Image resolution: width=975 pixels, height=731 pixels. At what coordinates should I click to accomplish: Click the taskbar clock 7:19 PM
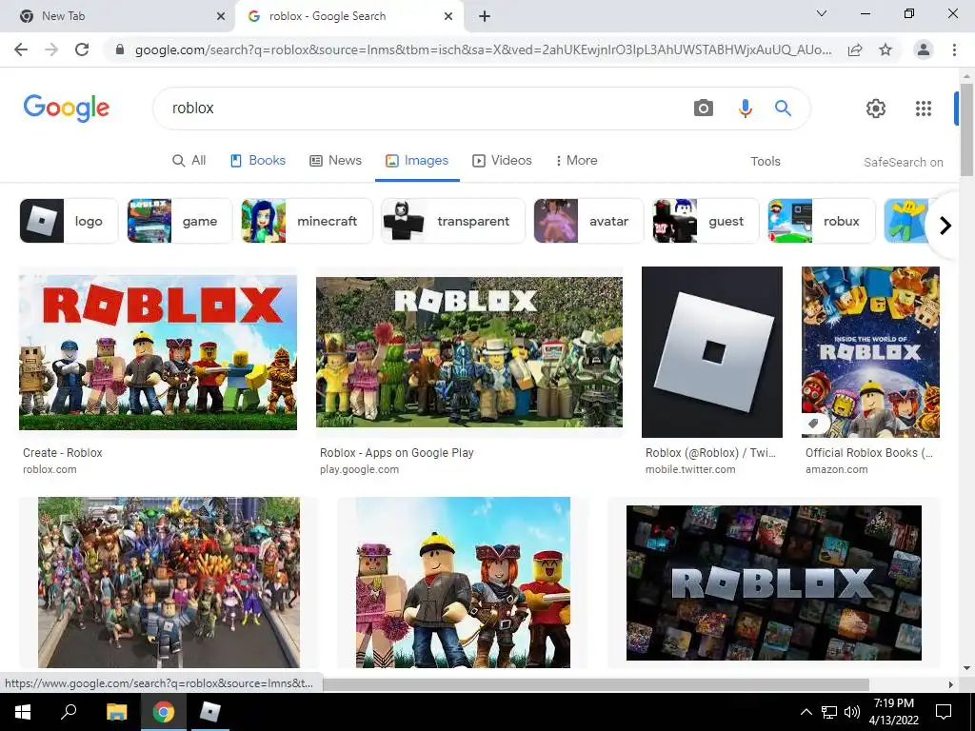point(893,703)
